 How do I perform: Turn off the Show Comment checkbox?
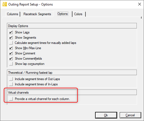click(11, 53)
